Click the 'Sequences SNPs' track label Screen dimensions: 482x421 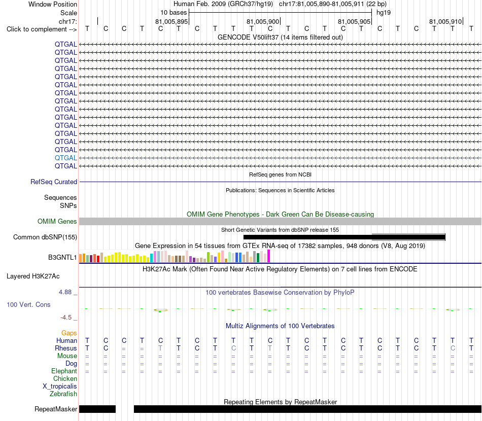point(60,201)
